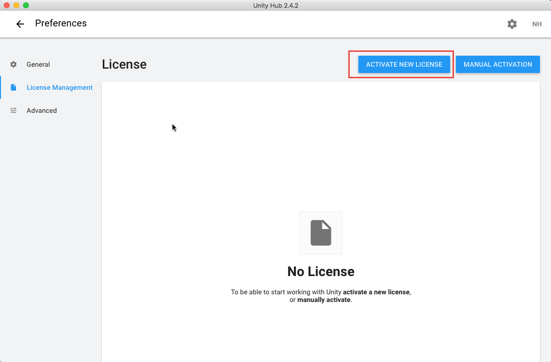Maximize the Unity Hub window

[26, 5]
